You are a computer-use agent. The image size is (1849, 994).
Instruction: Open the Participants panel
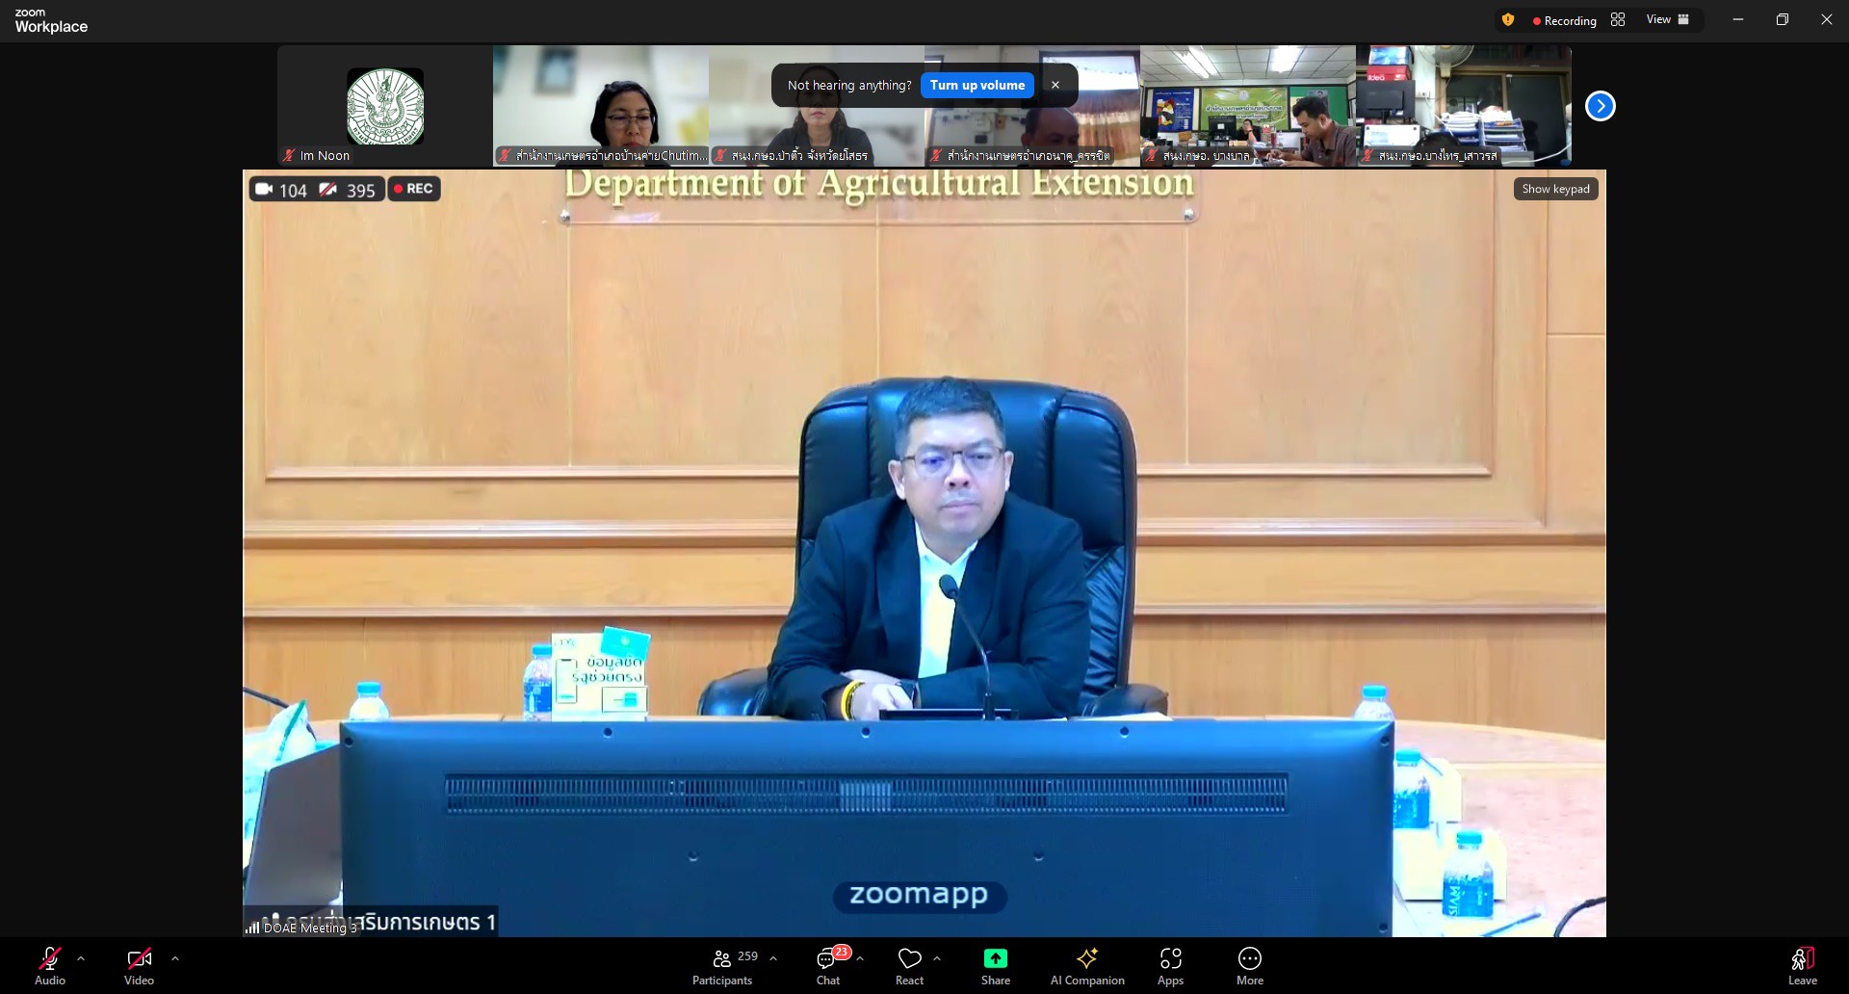click(722, 966)
